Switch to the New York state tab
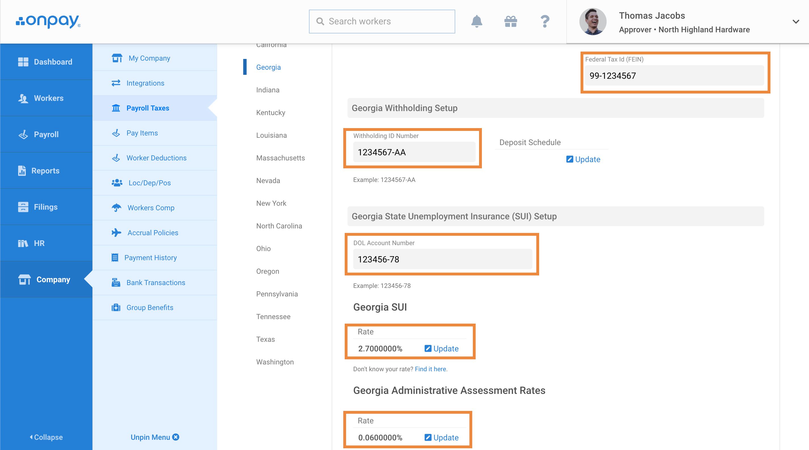Screen dimensions: 809x450 tap(271, 203)
